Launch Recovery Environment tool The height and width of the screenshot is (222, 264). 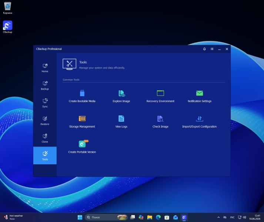[x=160, y=96]
